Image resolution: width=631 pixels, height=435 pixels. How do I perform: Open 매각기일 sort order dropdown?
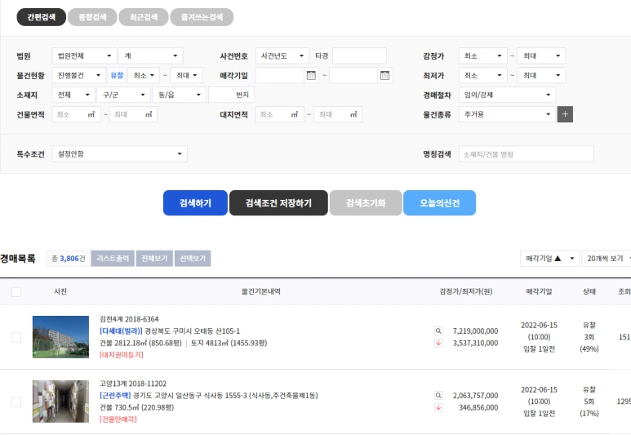[549, 259]
